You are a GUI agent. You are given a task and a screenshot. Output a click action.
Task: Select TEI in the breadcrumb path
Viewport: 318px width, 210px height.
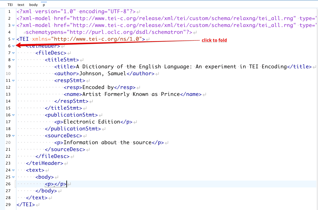(x=10, y=5)
